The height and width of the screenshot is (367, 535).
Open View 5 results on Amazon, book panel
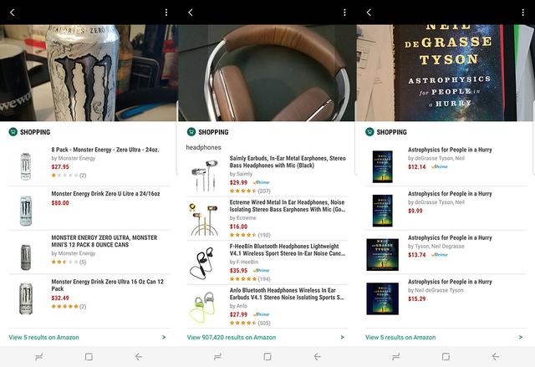click(400, 338)
